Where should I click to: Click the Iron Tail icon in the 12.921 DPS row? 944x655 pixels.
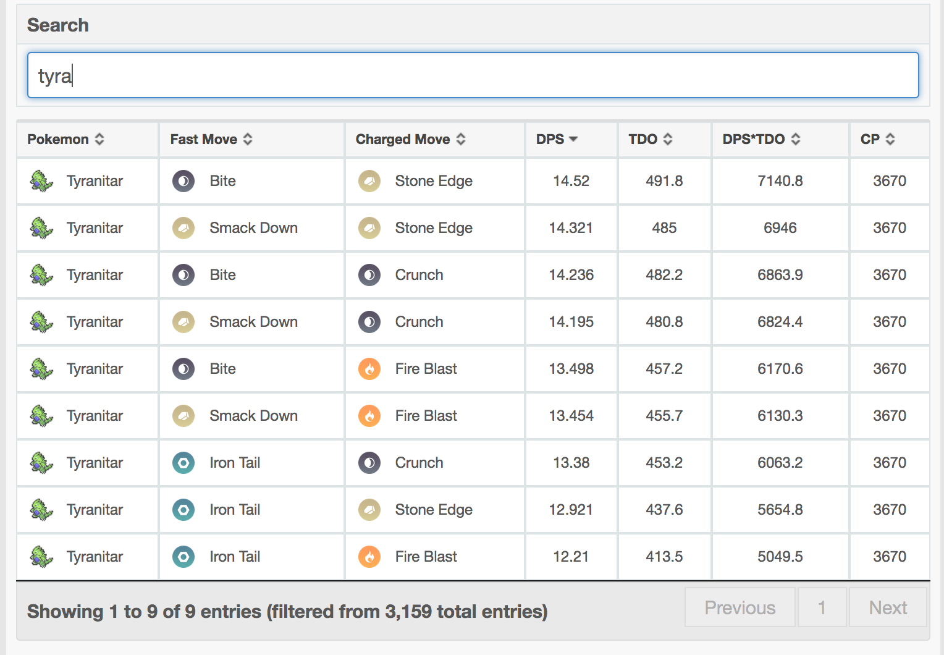(x=183, y=510)
